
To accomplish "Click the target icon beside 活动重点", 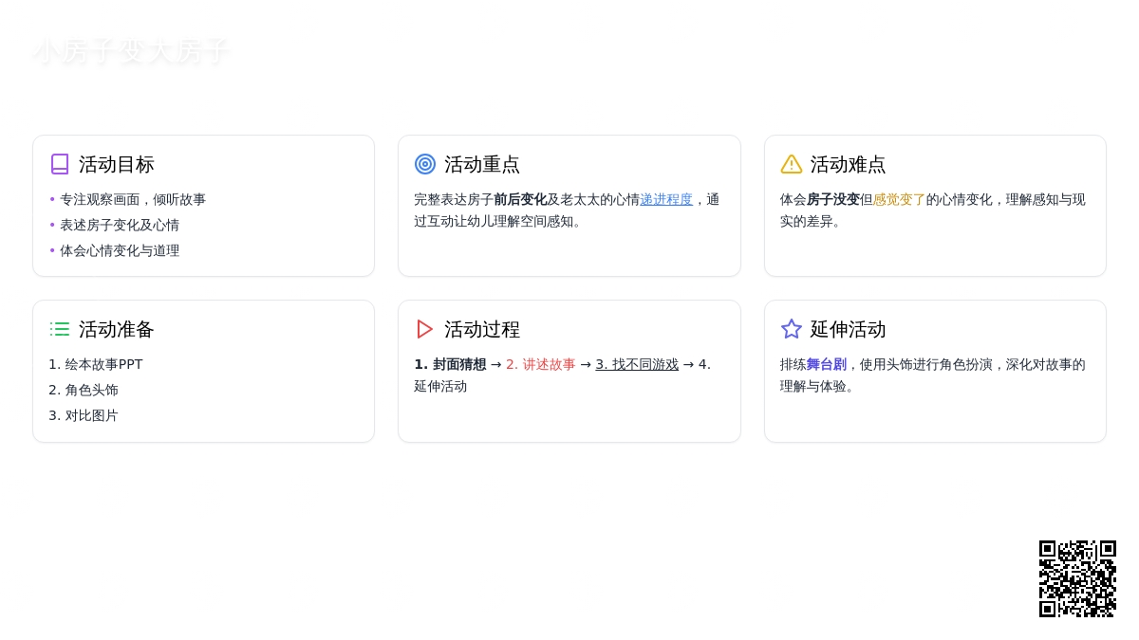I will [x=425, y=164].
